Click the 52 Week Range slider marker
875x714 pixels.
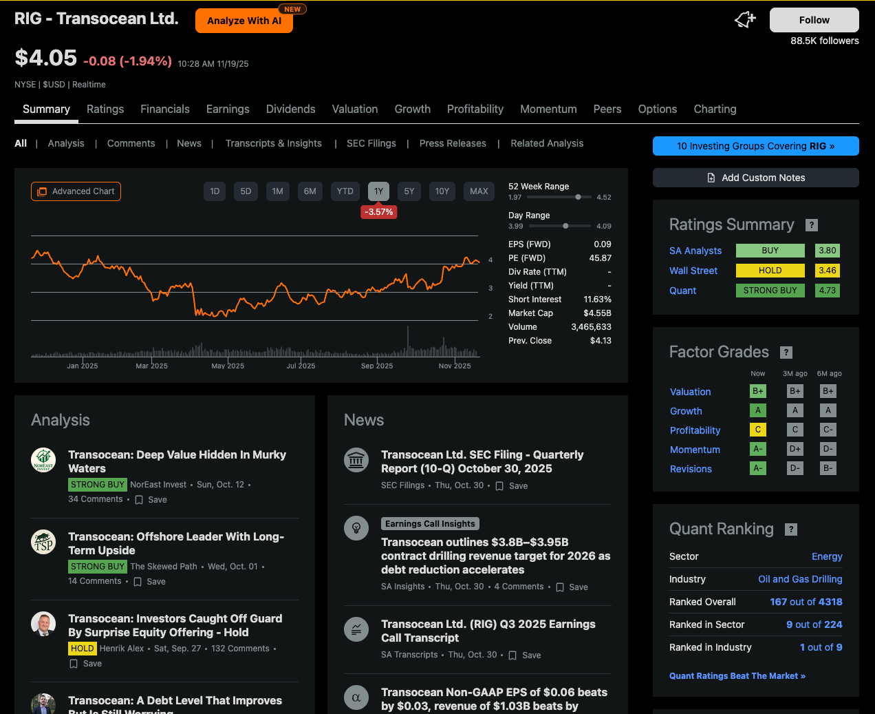(x=579, y=197)
